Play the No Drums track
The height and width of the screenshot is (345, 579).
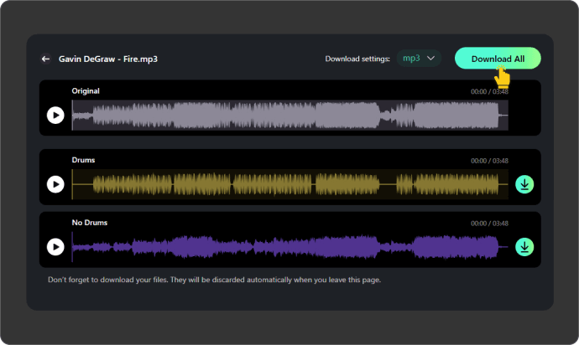coord(55,246)
